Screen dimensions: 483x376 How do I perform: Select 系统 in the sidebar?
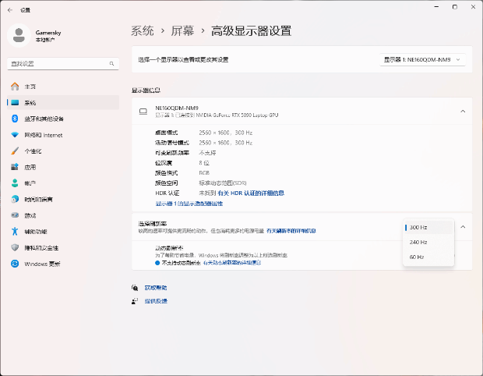[63, 103]
